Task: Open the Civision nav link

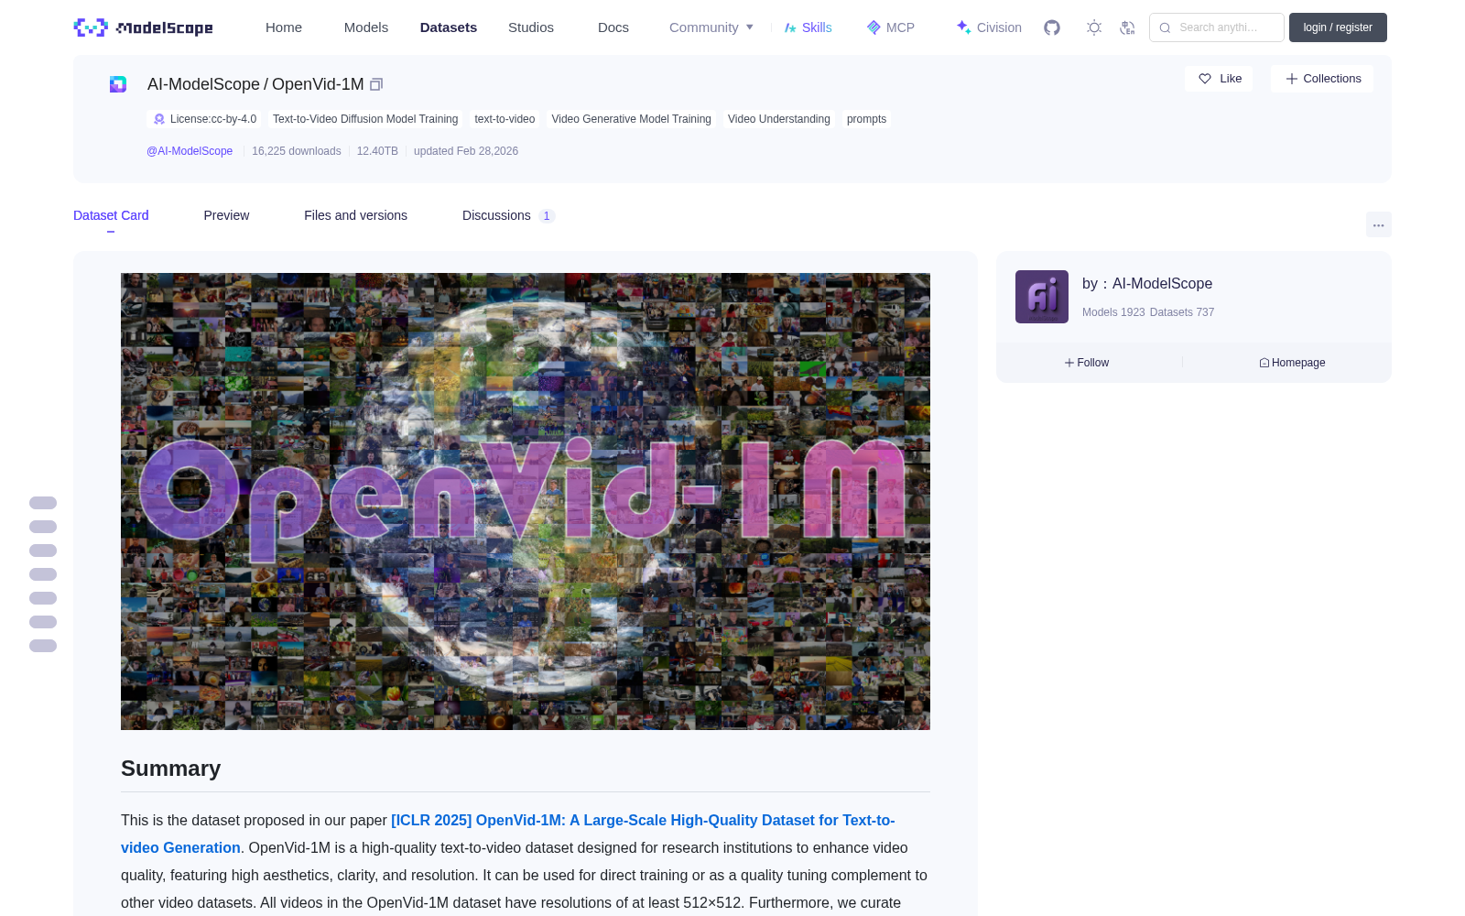Action: [x=989, y=27]
